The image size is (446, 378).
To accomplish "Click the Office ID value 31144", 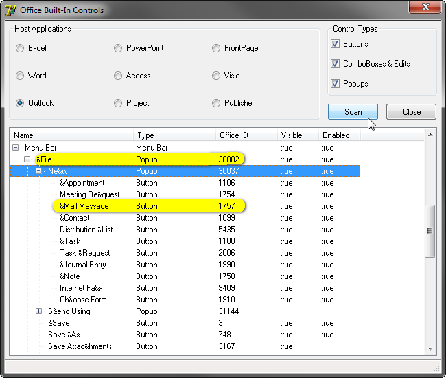I will tap(228, 311).
